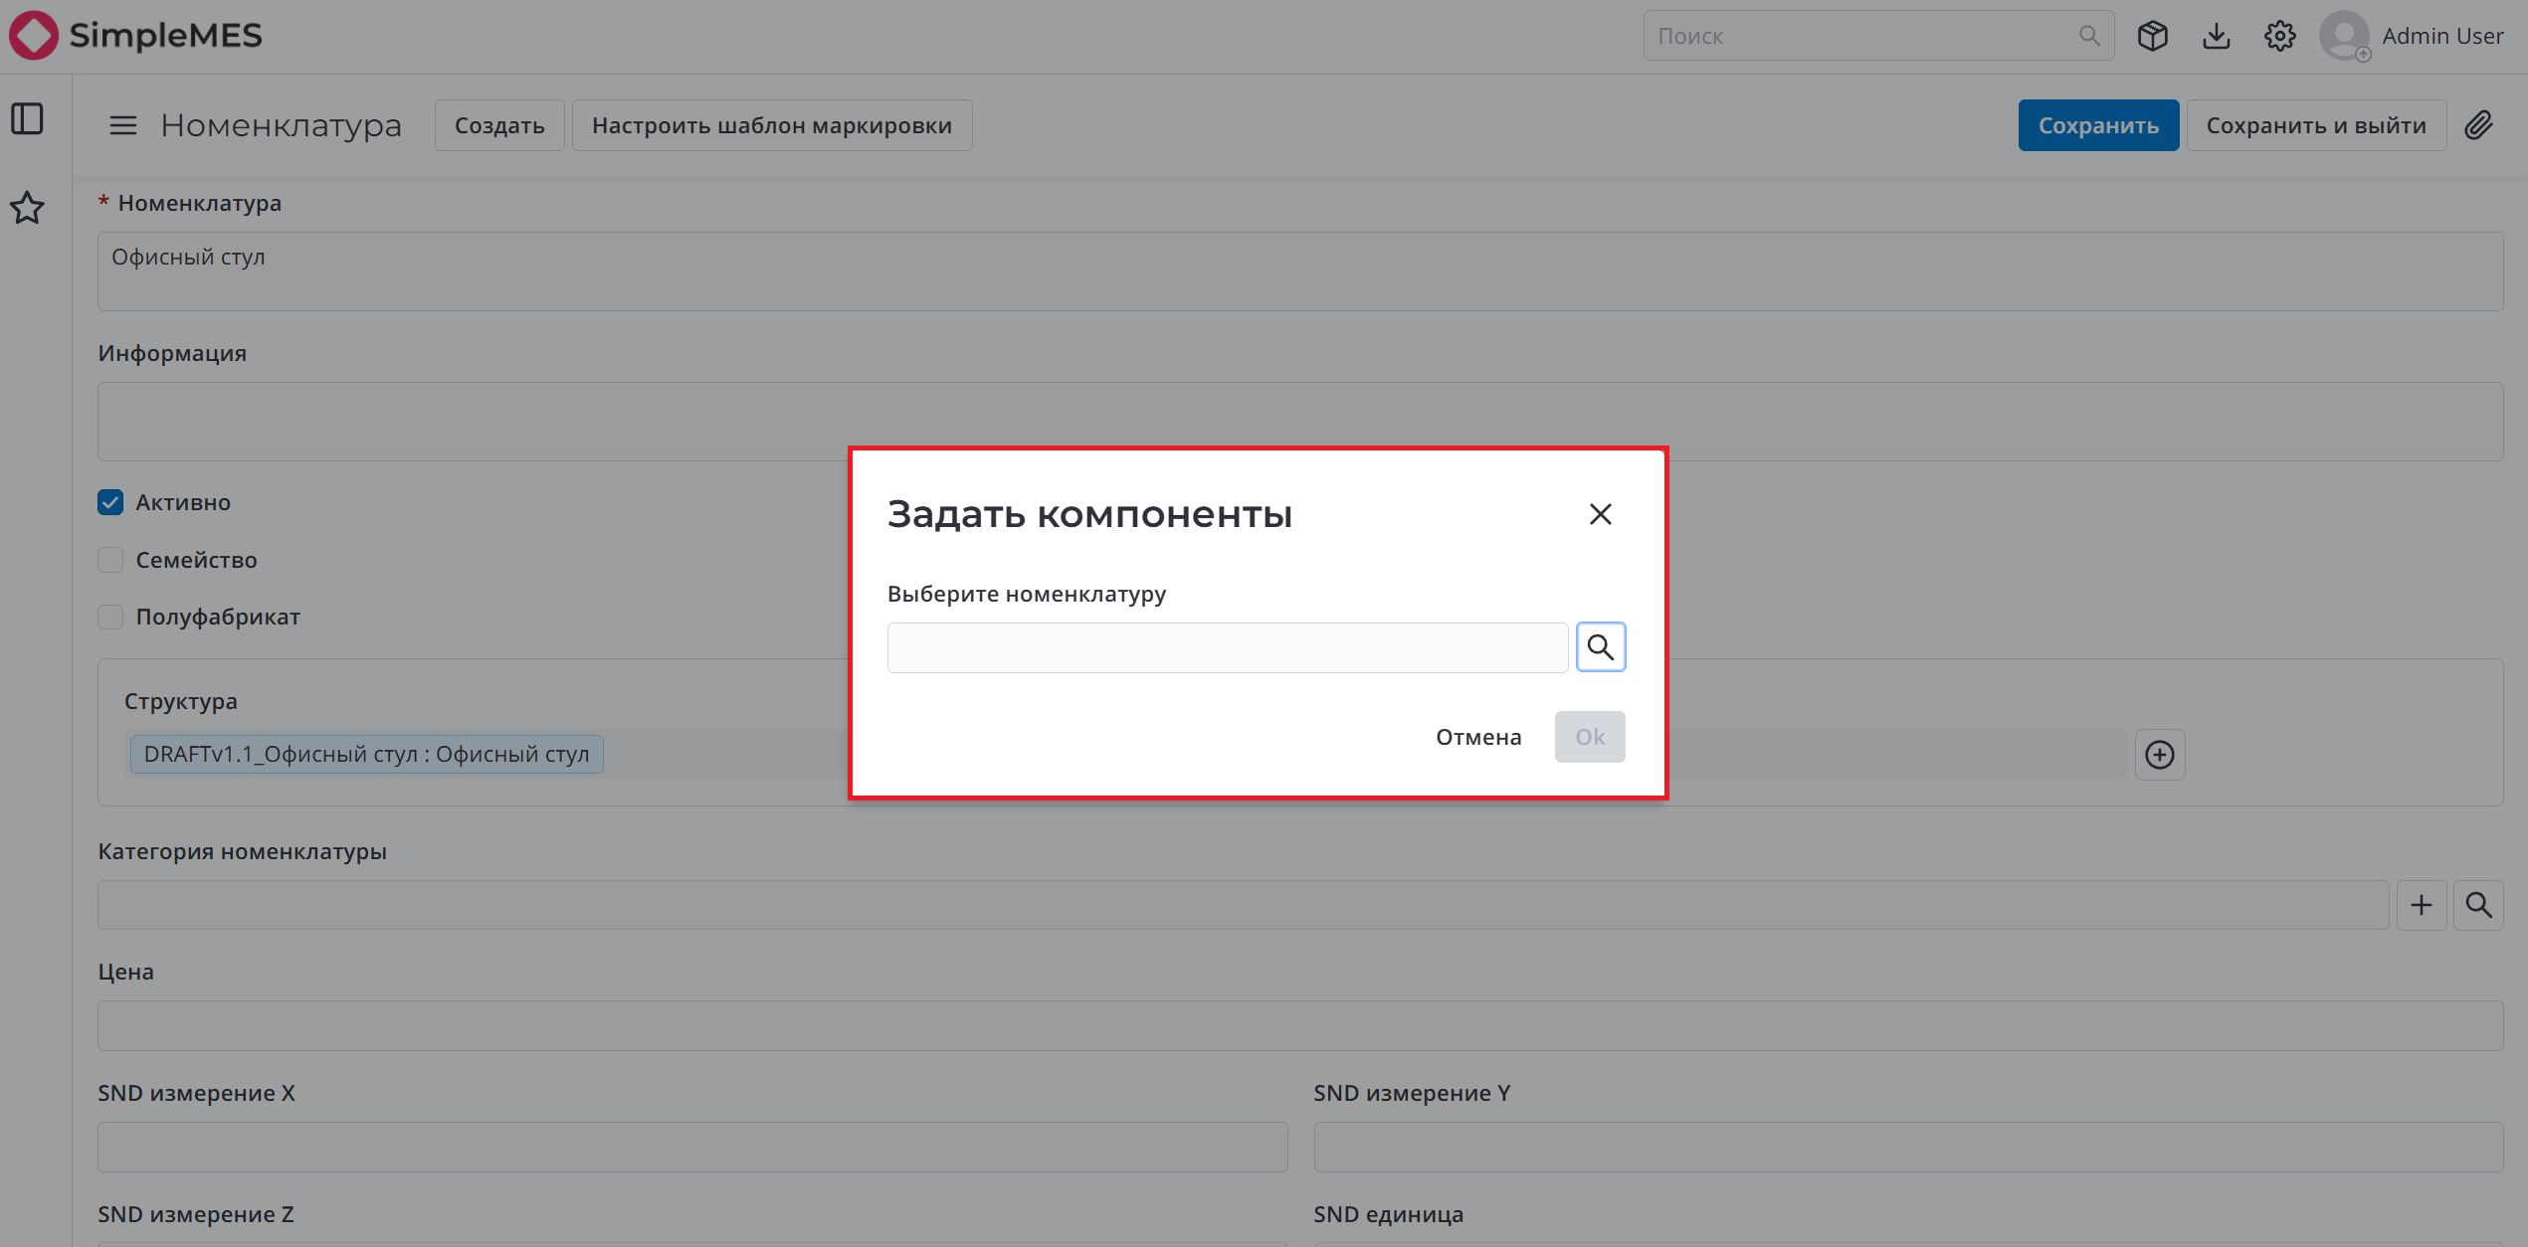Click the cube package icon in header
The image size is (2528, 1247).
(2153, 36)
